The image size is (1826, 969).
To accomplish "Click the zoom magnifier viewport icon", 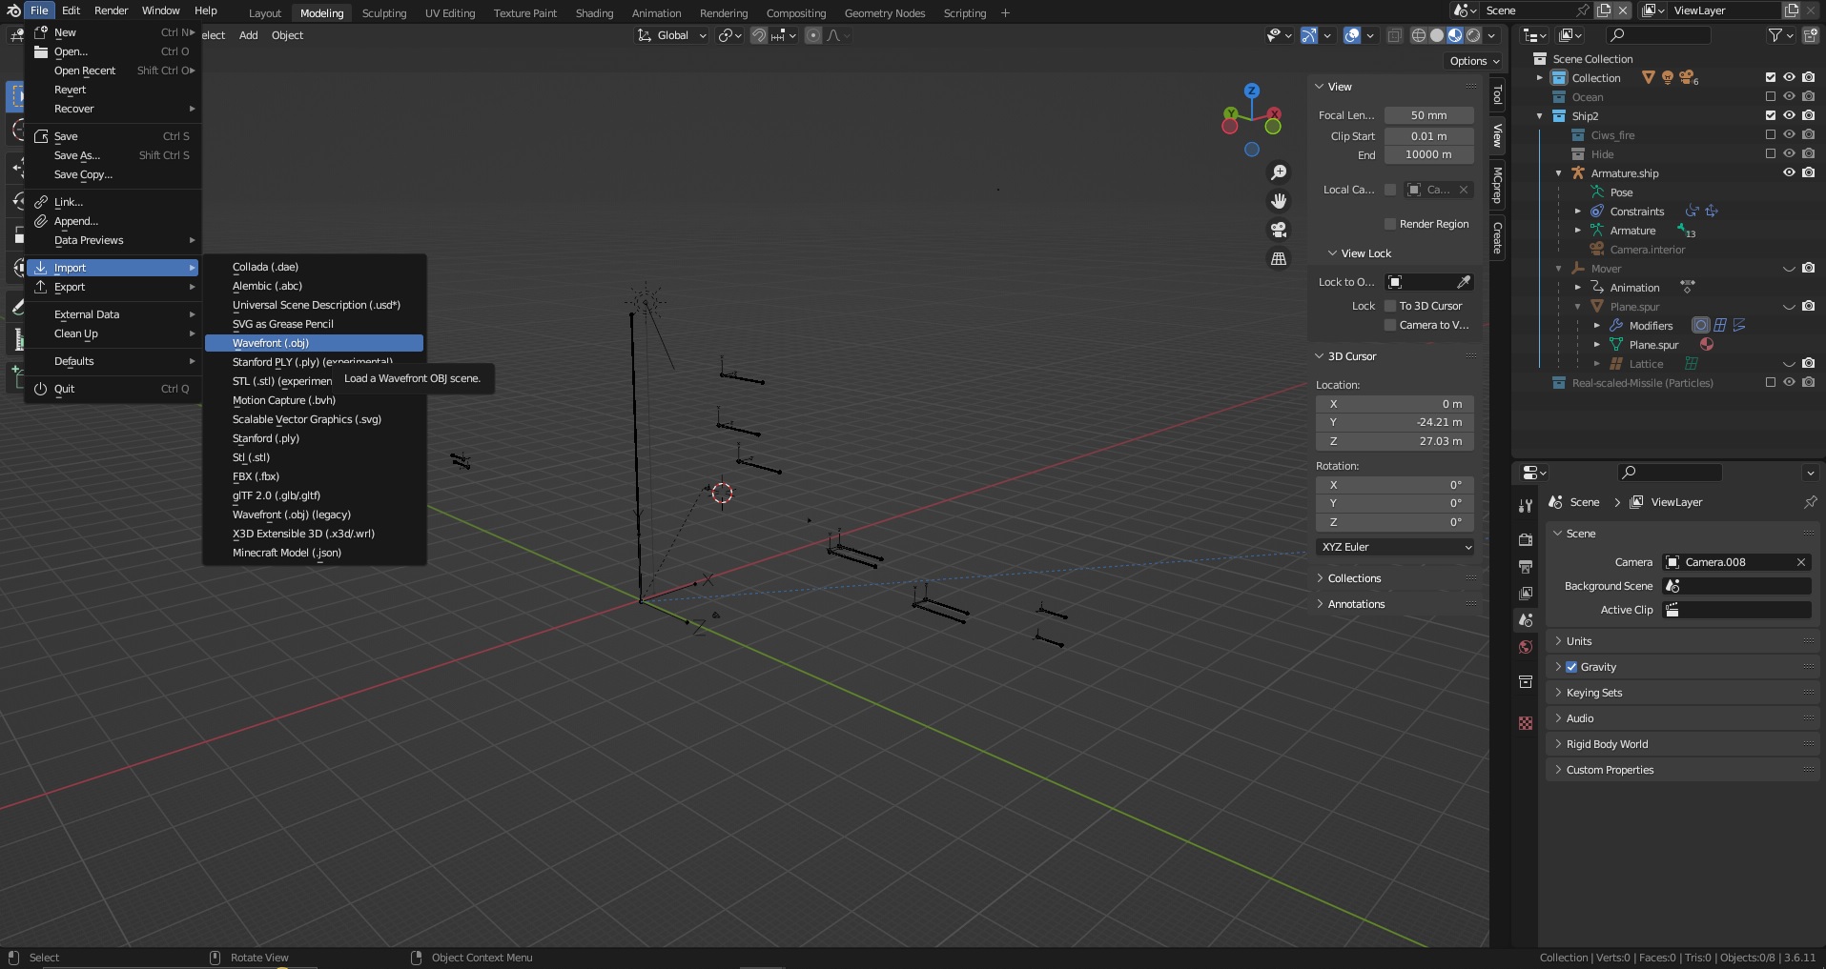I will (x=1279, y=172).
